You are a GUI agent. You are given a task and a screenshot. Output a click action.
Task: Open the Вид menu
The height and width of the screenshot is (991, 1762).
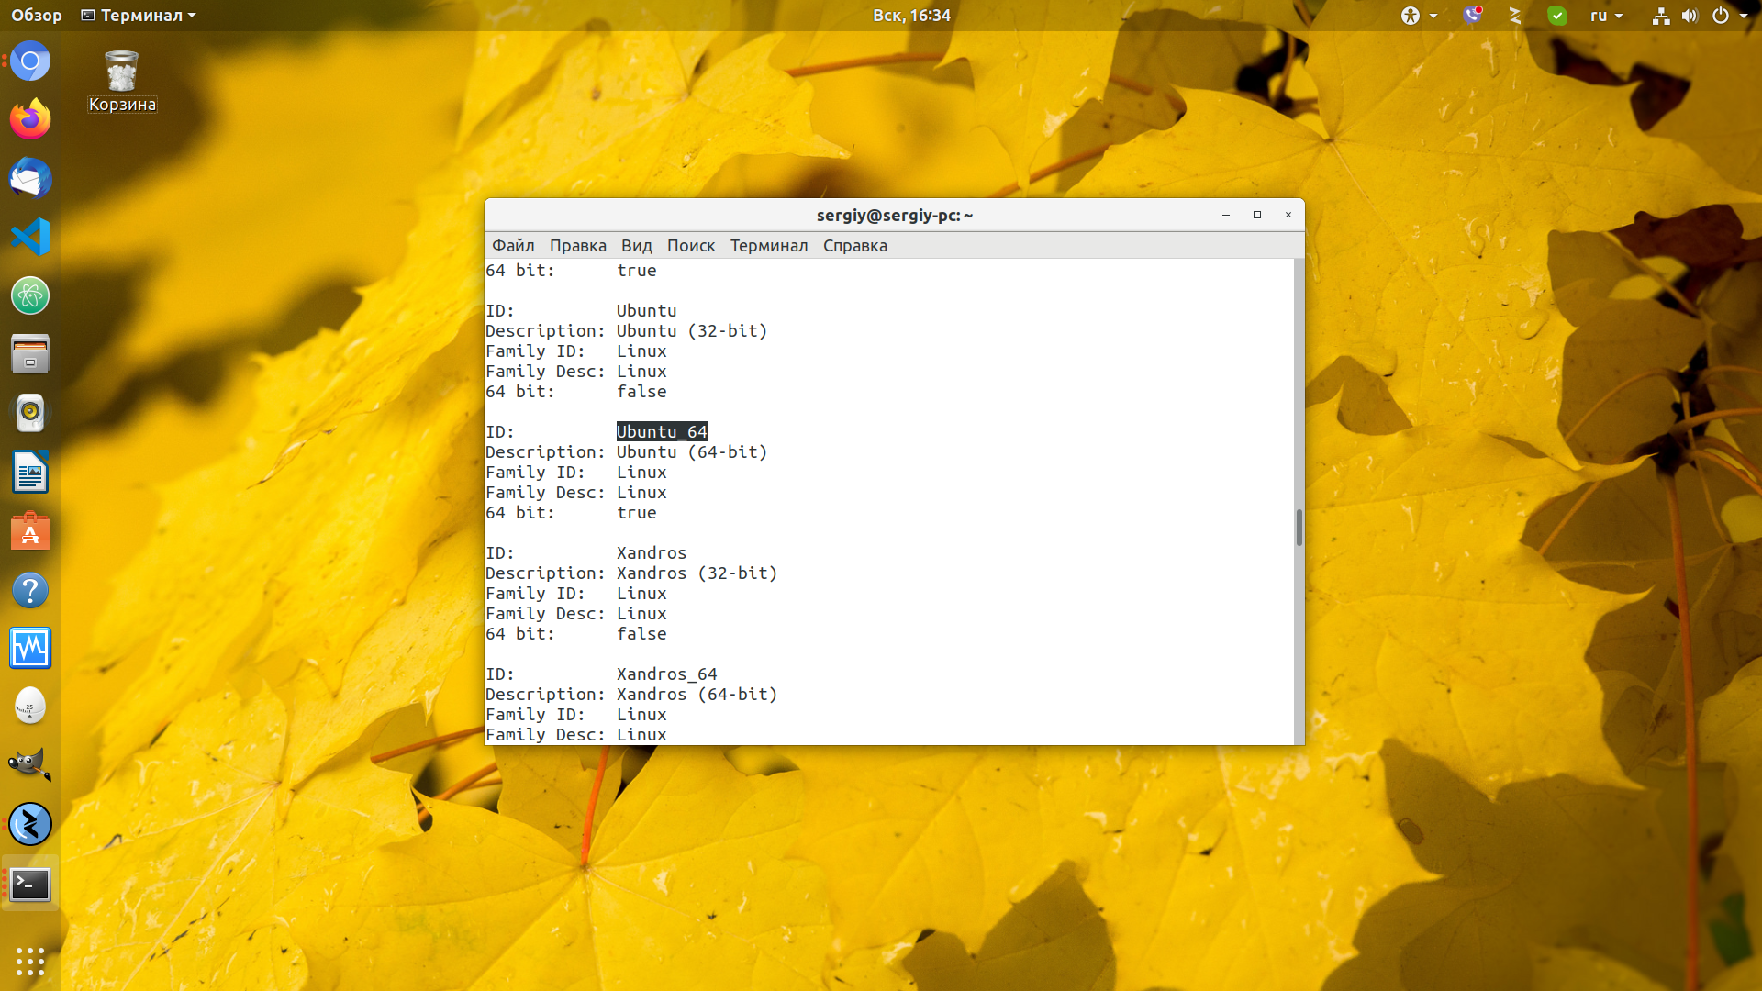tap(636, 245)
